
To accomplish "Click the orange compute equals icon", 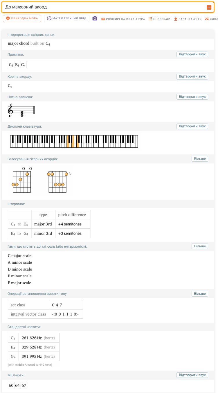I will pos(209,7).
